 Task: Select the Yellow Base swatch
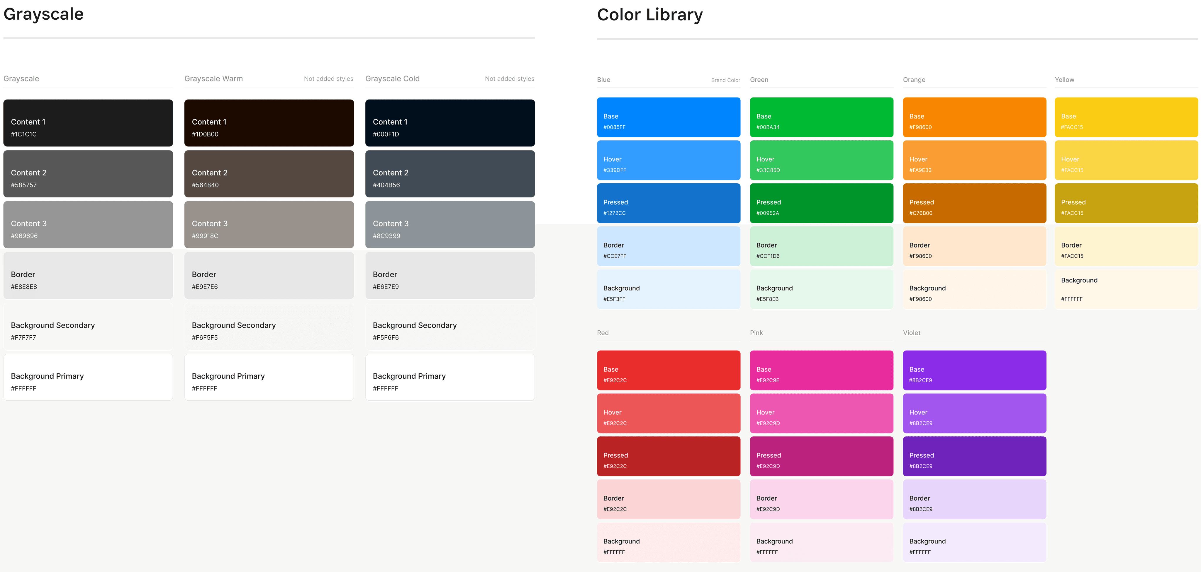click(x=1126, y=117)
